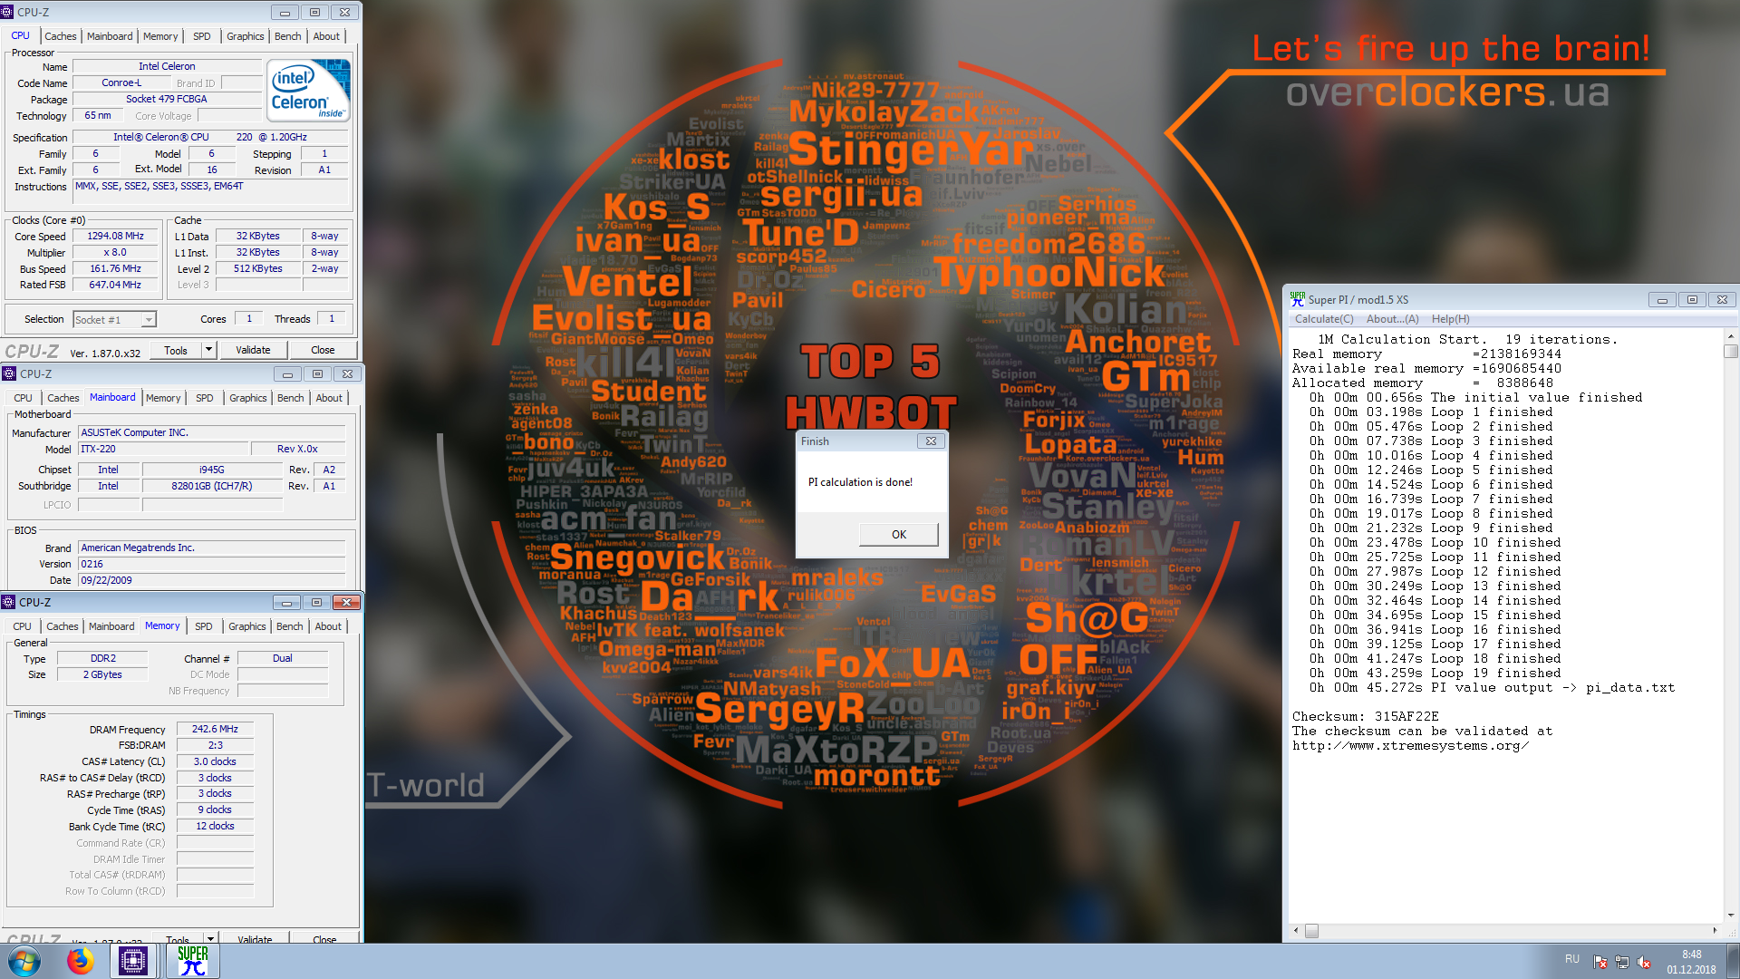Click the Multiplier value x 8.0
This screenshot has height=979, width=1740.
(x=115, y=252)
